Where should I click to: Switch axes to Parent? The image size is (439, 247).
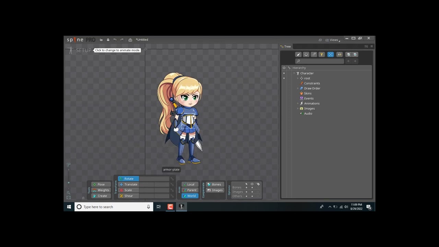click(190, 190)
